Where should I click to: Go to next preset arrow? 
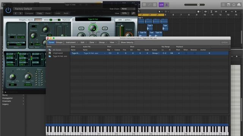pyautogui.click(x=20, y=14)
